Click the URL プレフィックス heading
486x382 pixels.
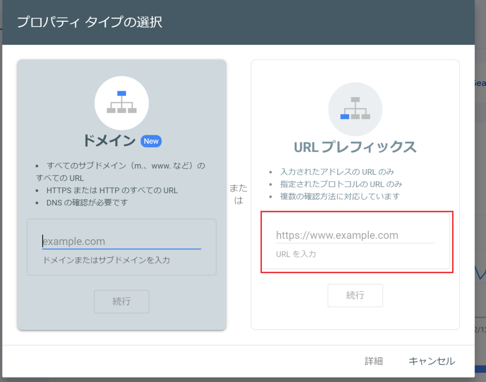(355, 147)
